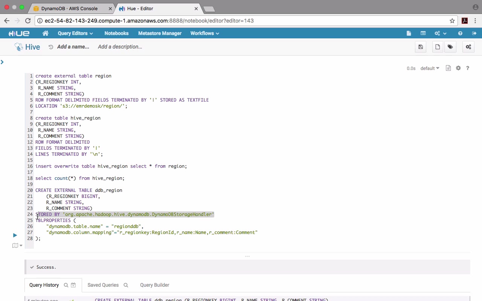
Task: Click the save query icon
Action: 421,47
